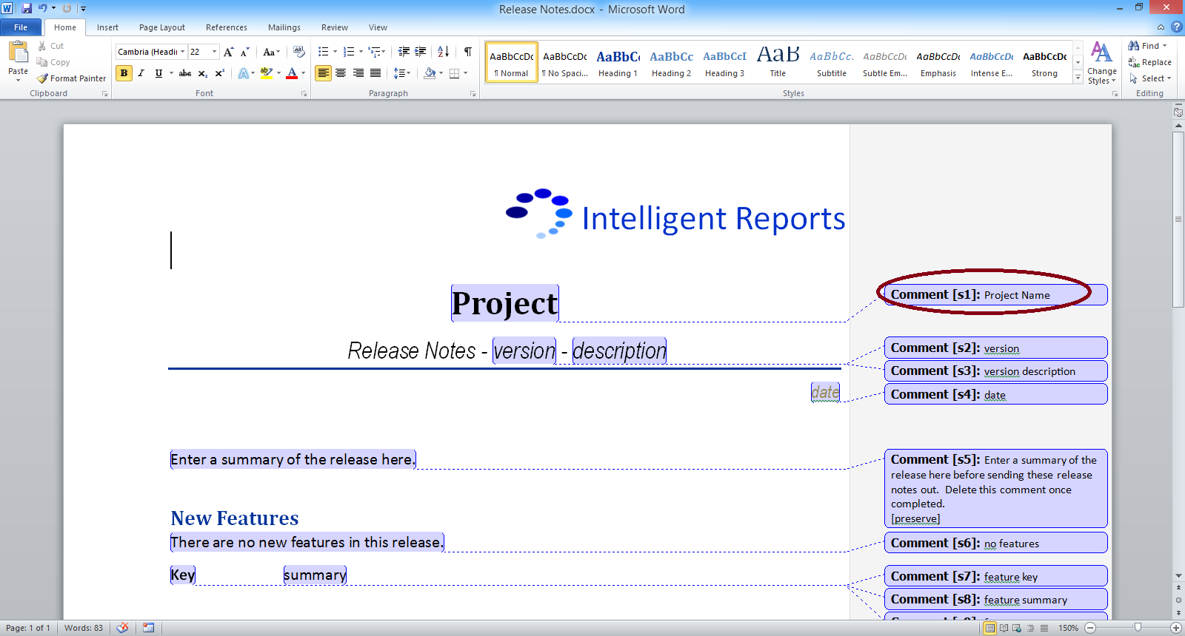
Task: Click the Shrink Font icon
Action: coord(245,52)
